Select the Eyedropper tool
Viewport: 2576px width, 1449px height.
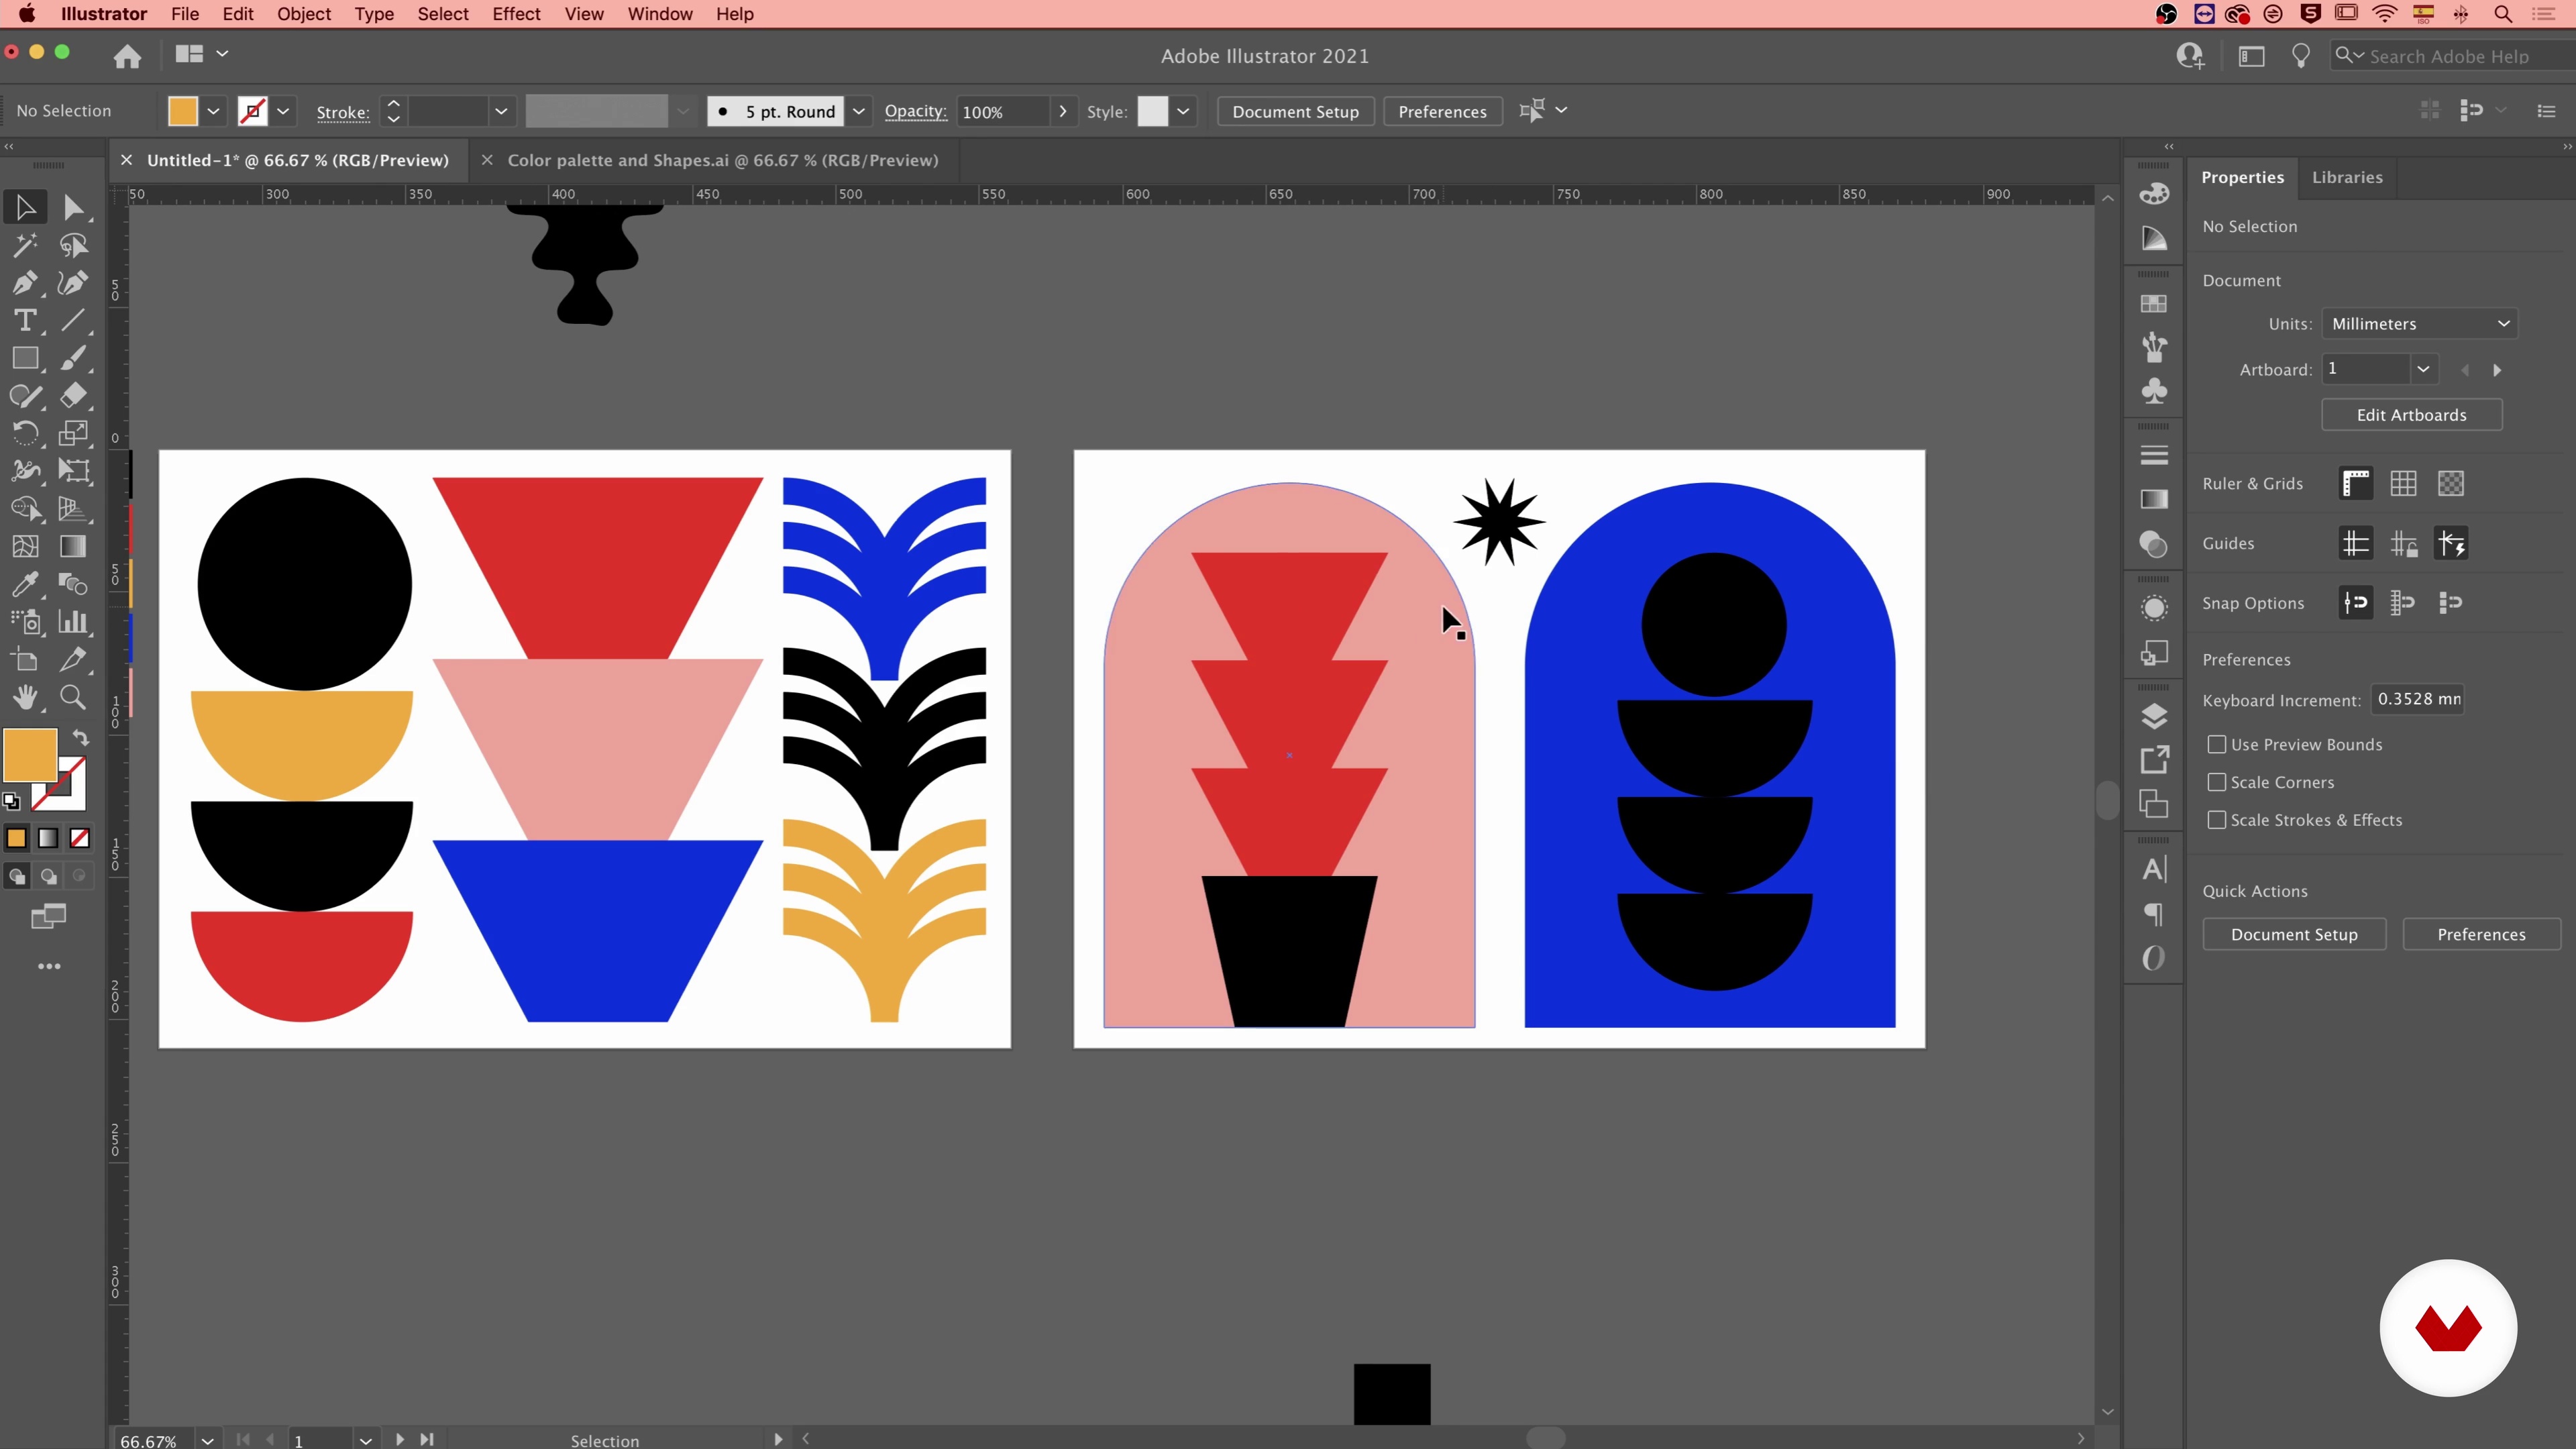25,584
